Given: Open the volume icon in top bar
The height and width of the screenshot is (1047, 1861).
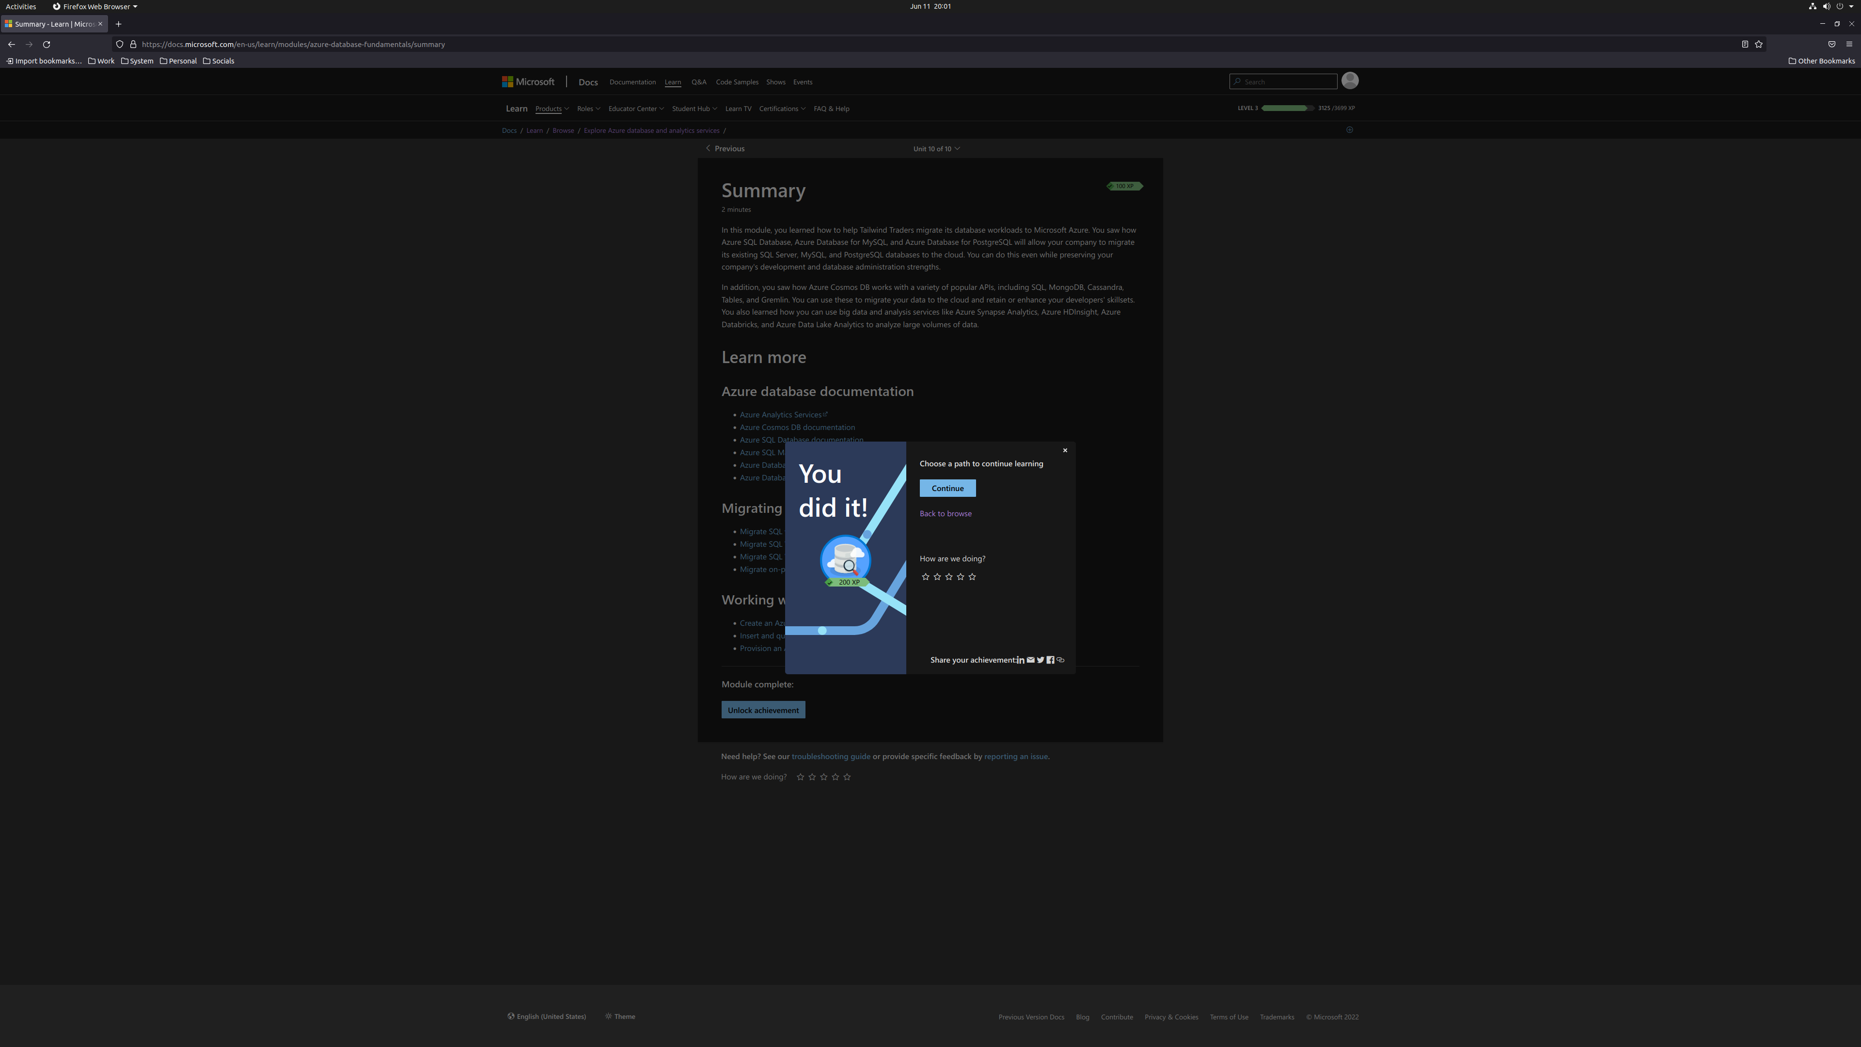Looking at the screenshot, I should point(1826,6).
